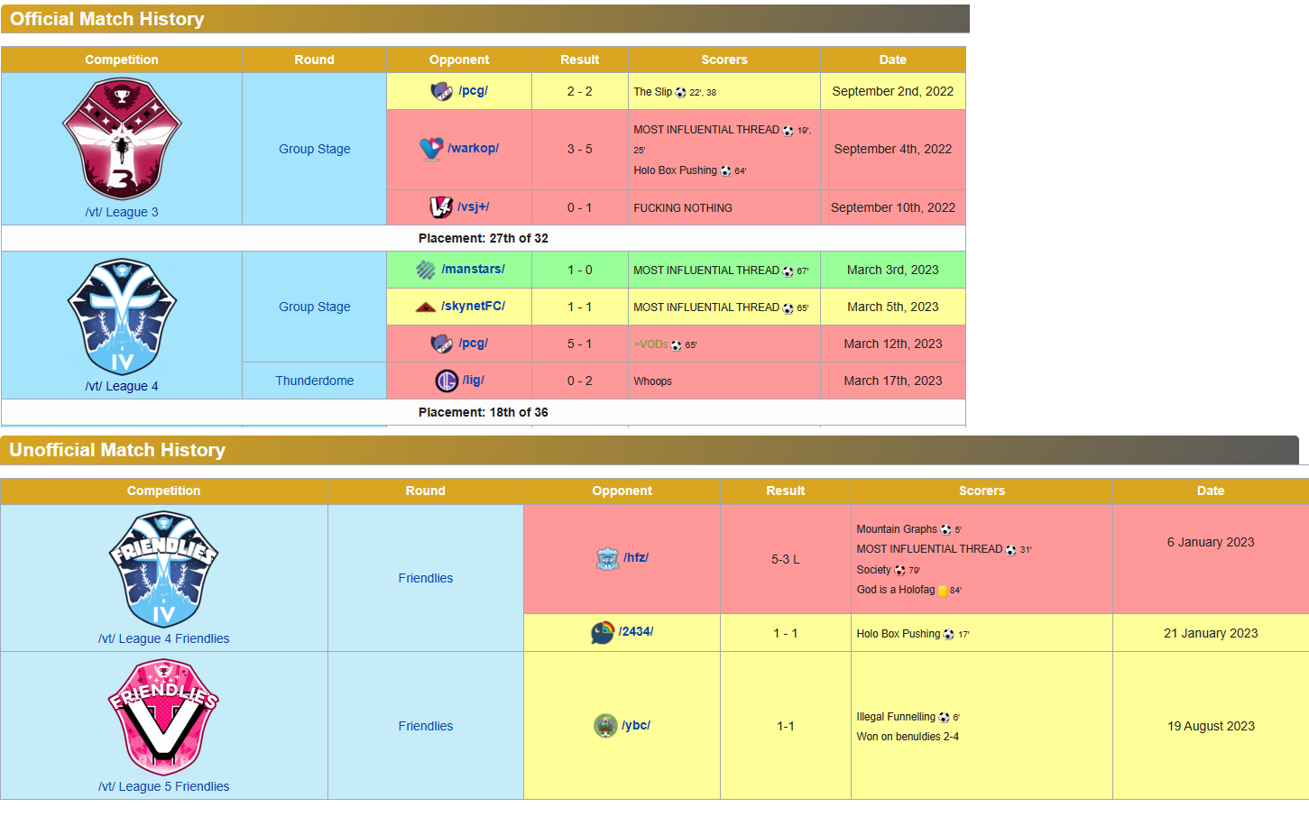This screenshot has height=835, width=1309.
Task: Open the /2434/ opponent link
Action: [636, 631]
